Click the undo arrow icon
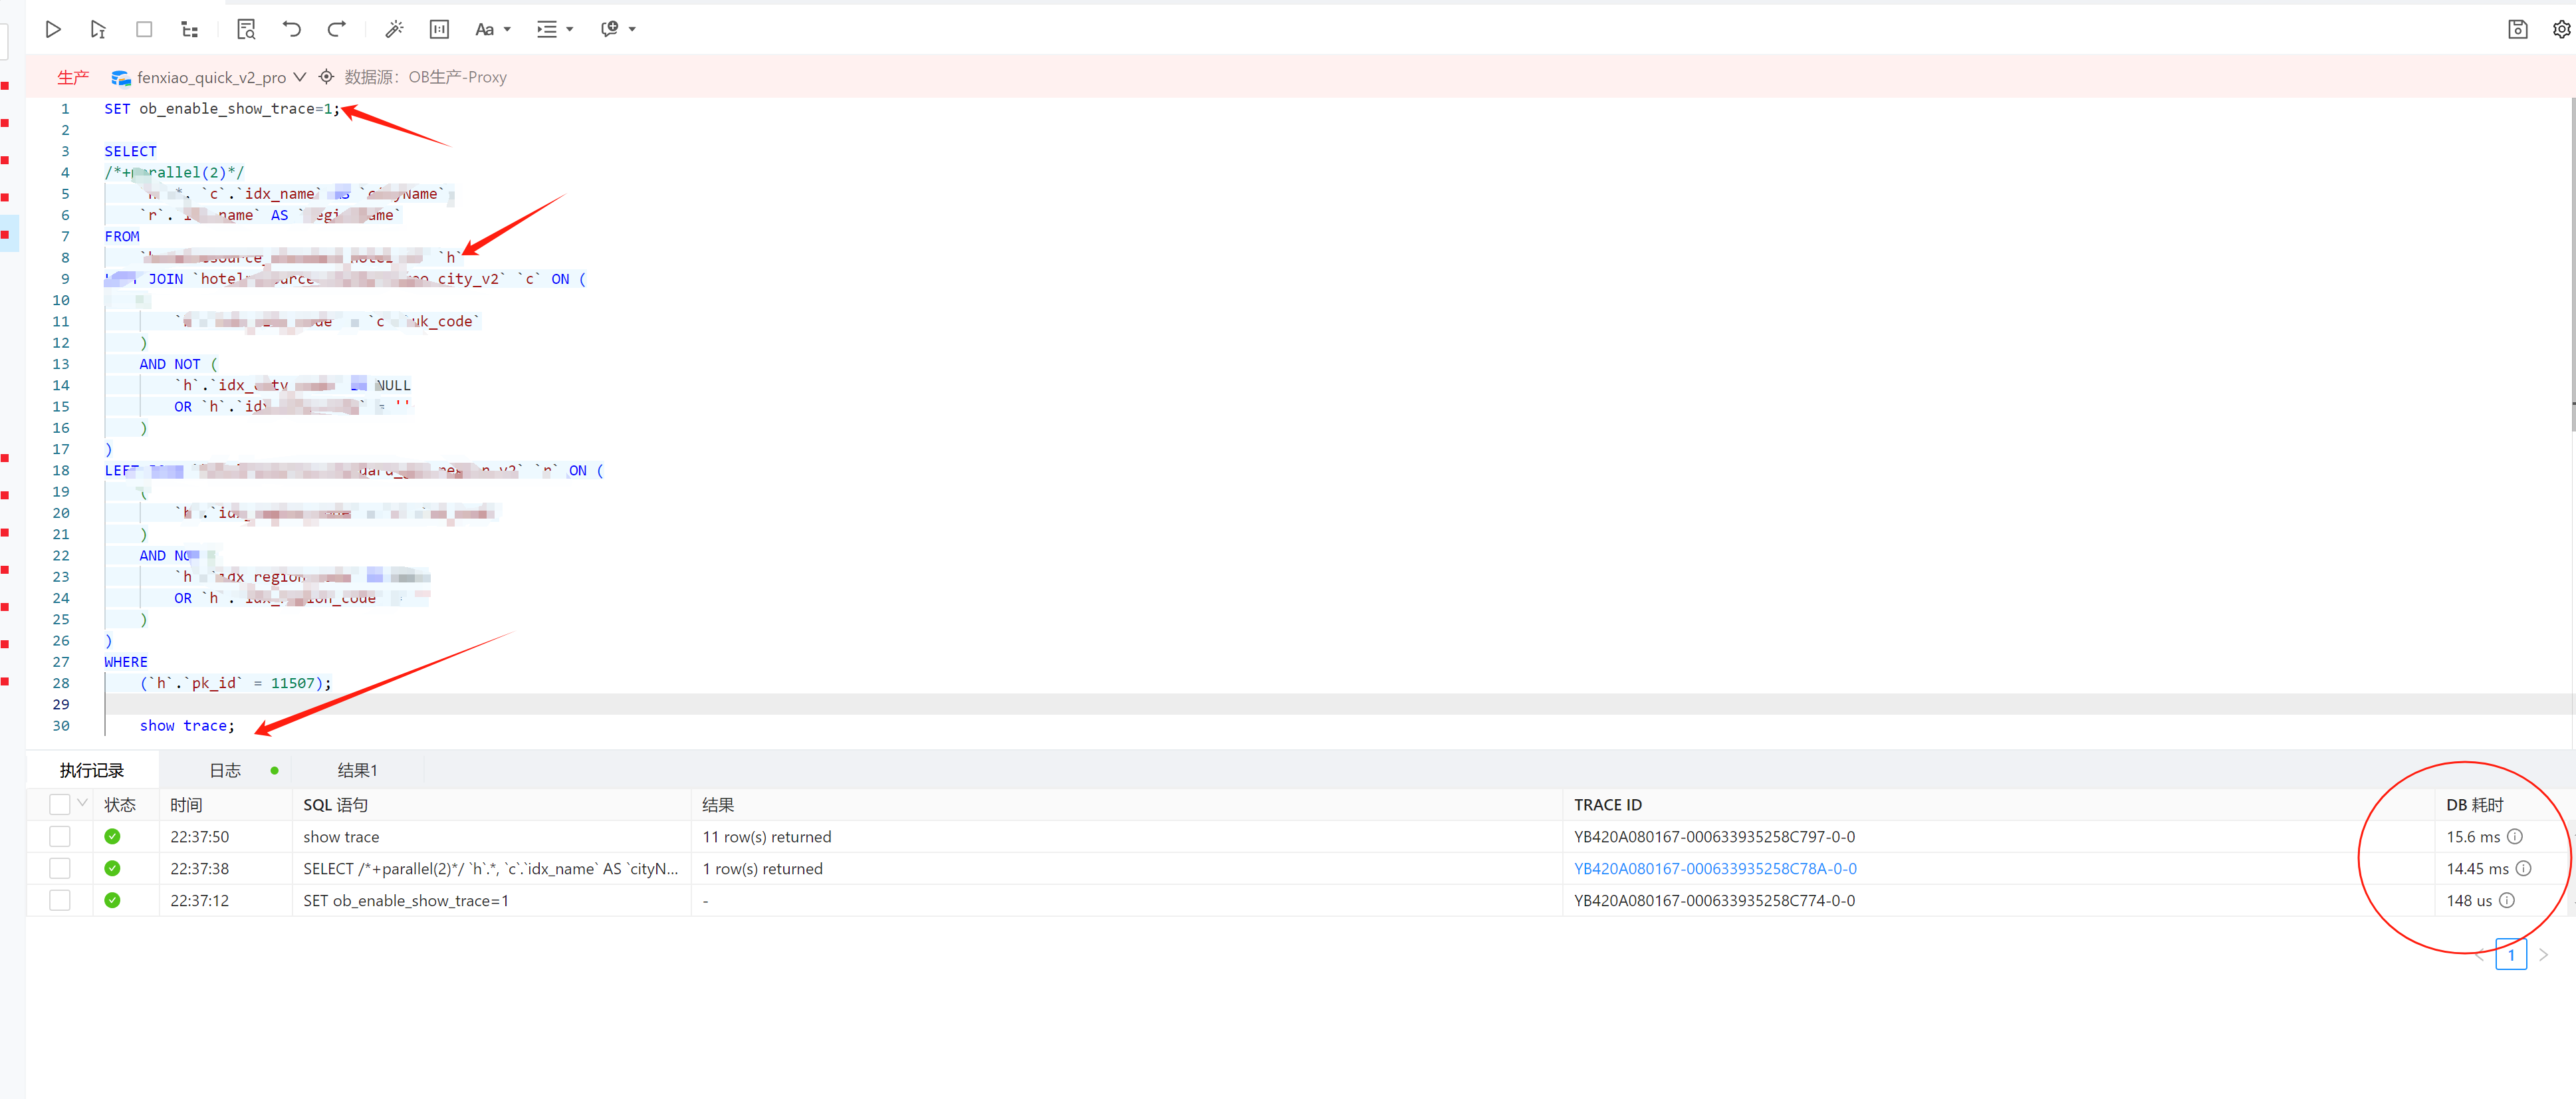 (291, 30)
